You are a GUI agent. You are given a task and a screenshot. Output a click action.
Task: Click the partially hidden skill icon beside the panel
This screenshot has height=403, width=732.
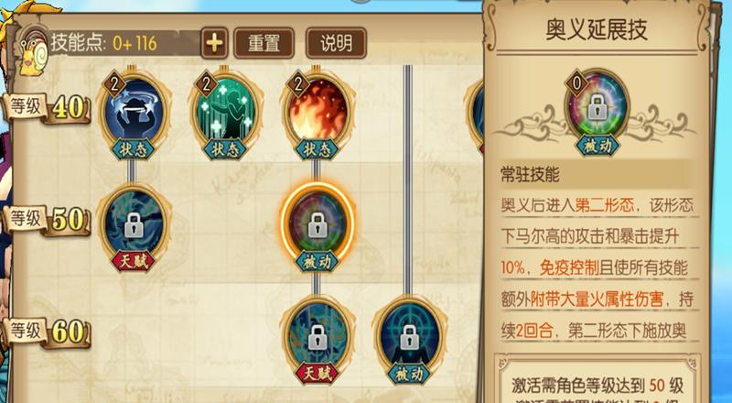click(x=474, y=114)
